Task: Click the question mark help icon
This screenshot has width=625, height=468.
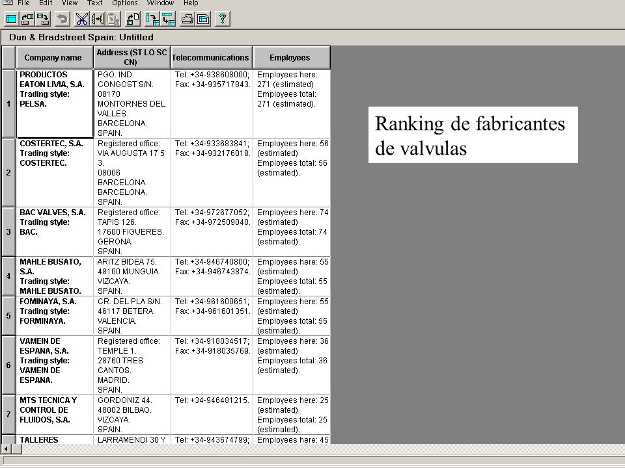Action: (223, 19)
